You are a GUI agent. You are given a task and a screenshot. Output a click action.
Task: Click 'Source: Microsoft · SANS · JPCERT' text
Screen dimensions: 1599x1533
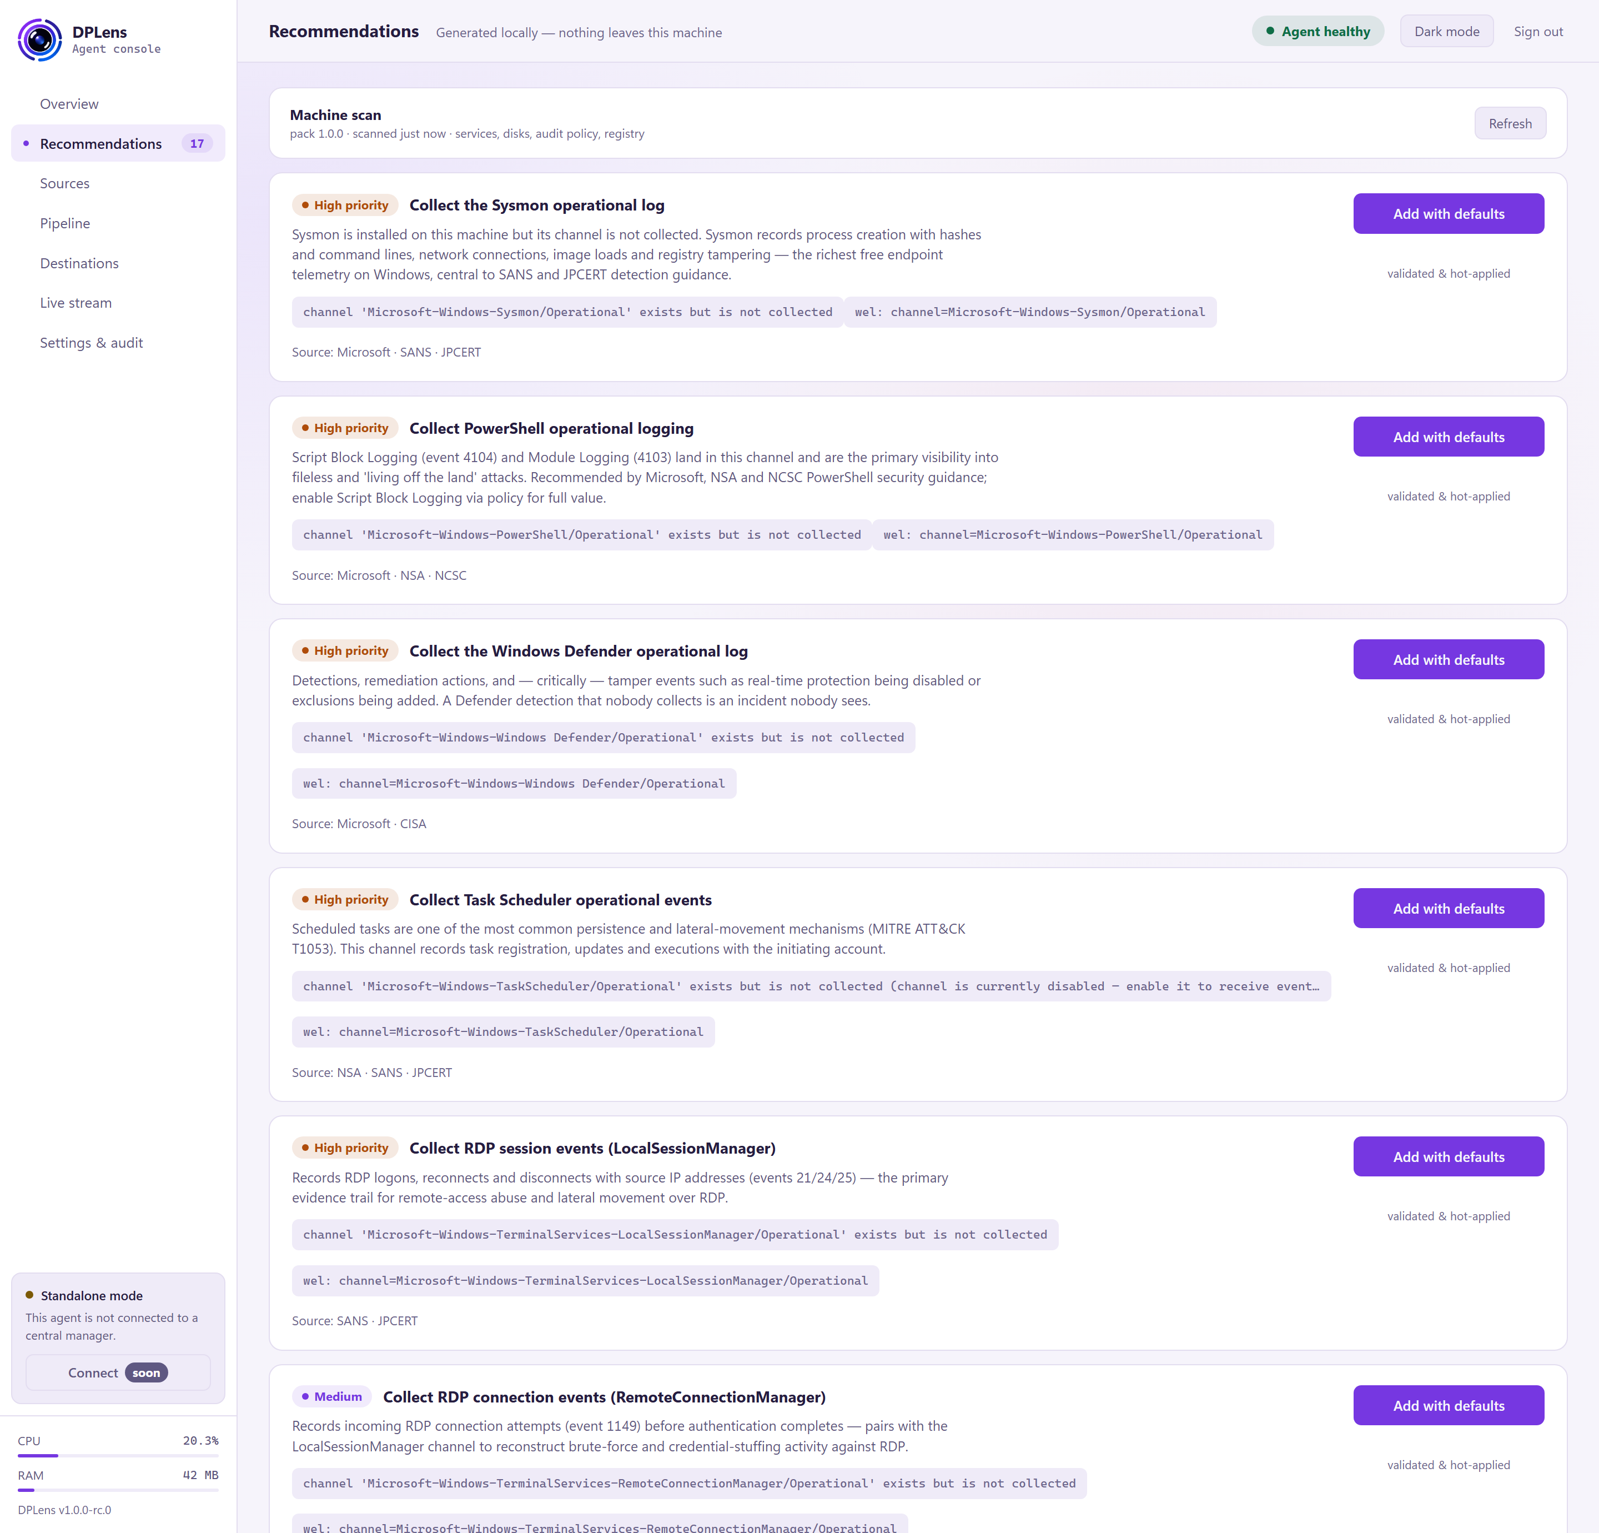click(386, 353)
